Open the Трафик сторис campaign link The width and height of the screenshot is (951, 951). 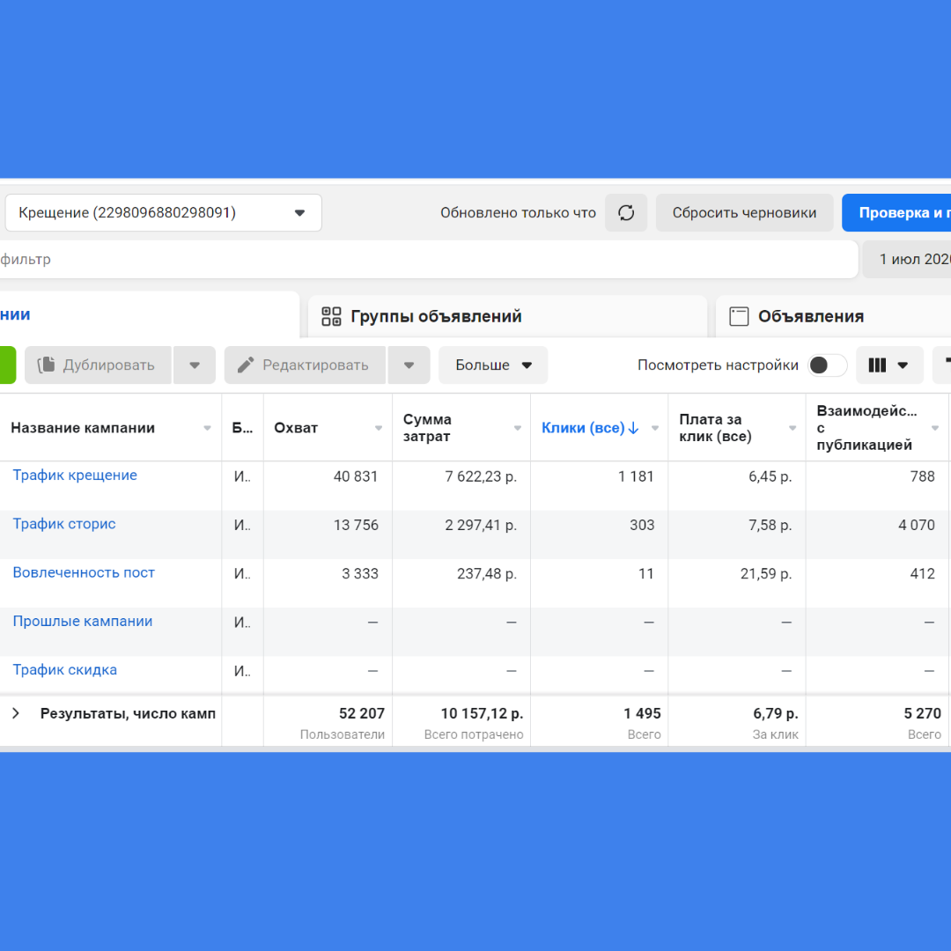click(x=64, y=524)
